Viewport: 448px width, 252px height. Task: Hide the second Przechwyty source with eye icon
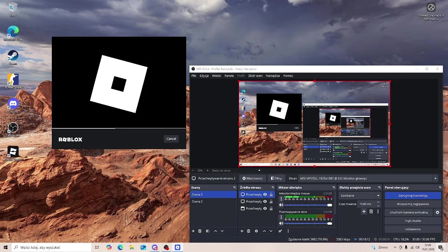pyautogui.click(x=265, y=201)
